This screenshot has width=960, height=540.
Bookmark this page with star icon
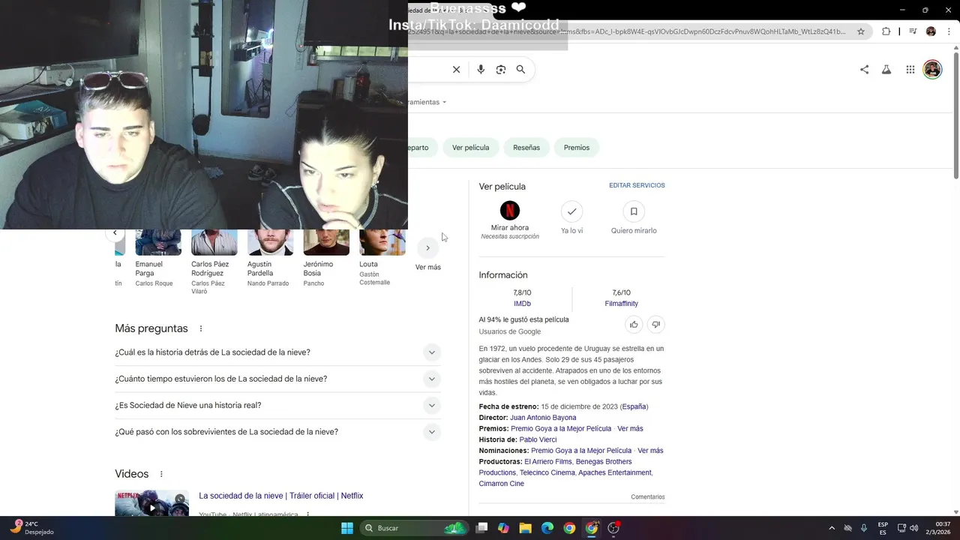pos(861,31)
